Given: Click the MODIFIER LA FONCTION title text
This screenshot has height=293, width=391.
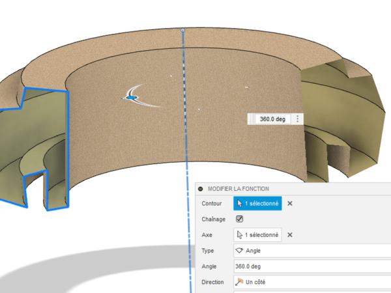Looking at the screenshot, I should (x=238, y=189).
